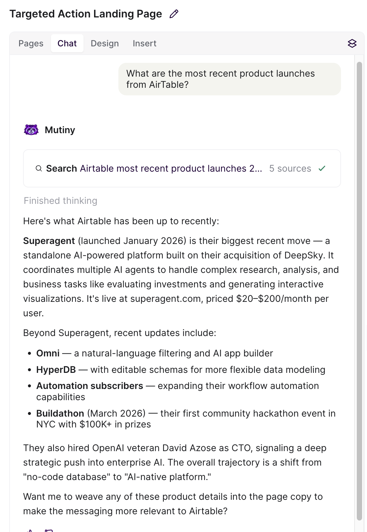The width and height of the screenshot is (367, 532).
Task: Click the magnifier icon in the search card
Action: (x=39, y=168)
